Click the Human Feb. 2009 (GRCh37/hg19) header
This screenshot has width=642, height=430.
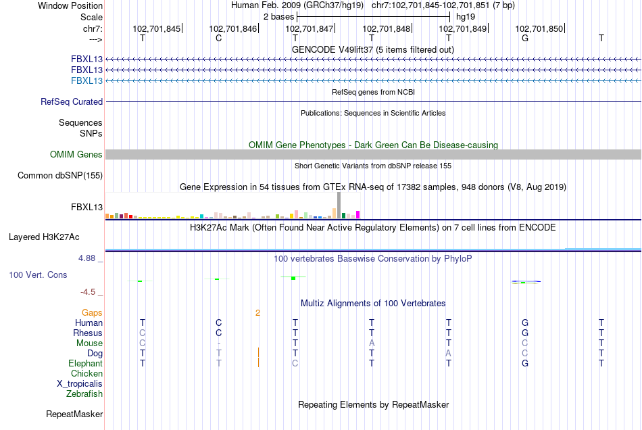pos(297,5)
